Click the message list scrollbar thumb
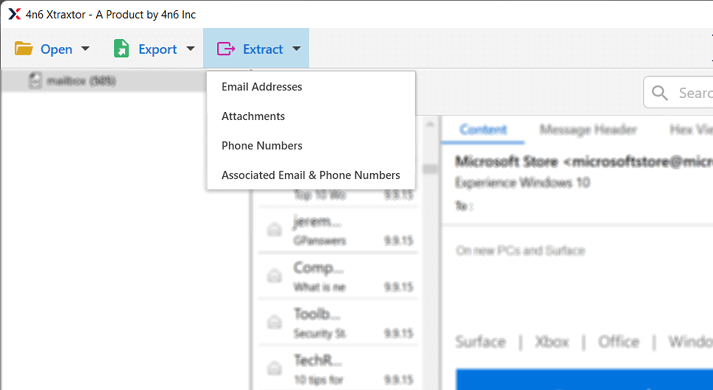This screenshot has width=713, height=390. coord(431,169)
